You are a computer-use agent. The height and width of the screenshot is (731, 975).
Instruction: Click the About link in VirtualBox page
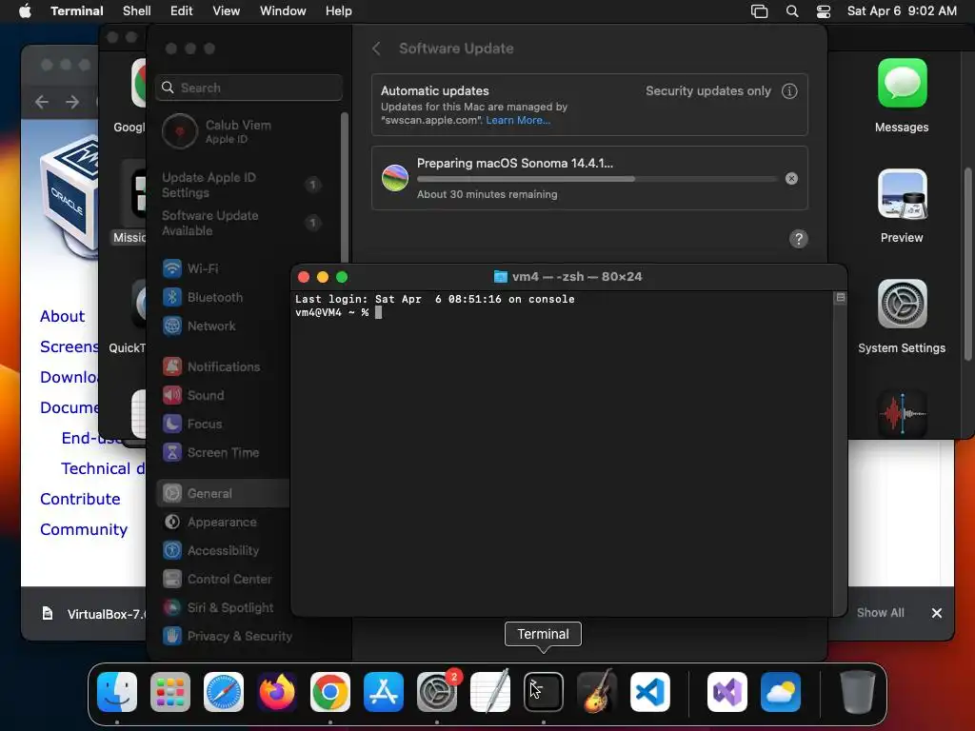(62, 316)
